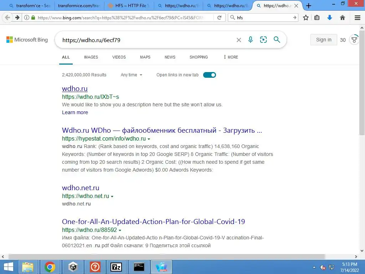This screenshot has height=274, width=365.
Task: Open Bing visual search camera icon
Action: pyautogui.click(x=263, y=40)
